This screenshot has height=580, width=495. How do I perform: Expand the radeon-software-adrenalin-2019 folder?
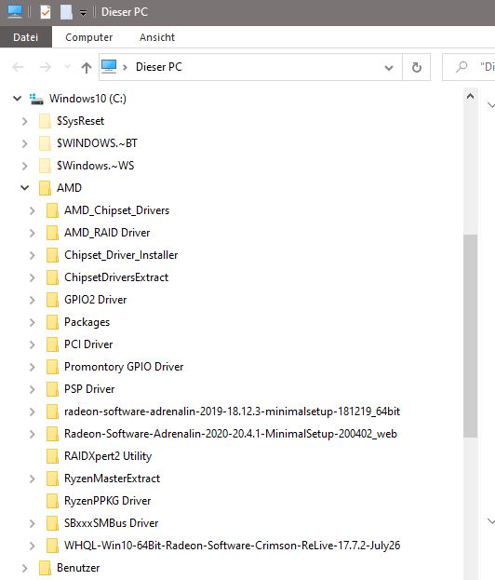click(33, 411)
